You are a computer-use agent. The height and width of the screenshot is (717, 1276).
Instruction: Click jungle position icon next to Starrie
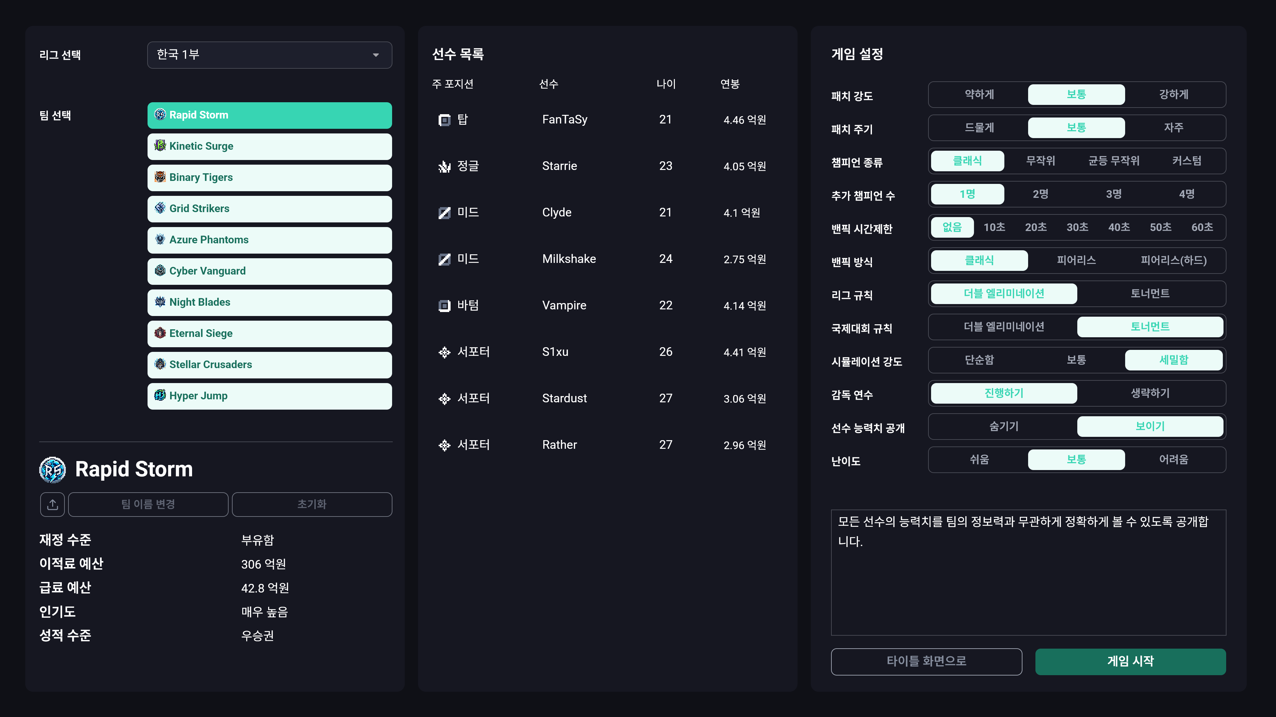444,166
